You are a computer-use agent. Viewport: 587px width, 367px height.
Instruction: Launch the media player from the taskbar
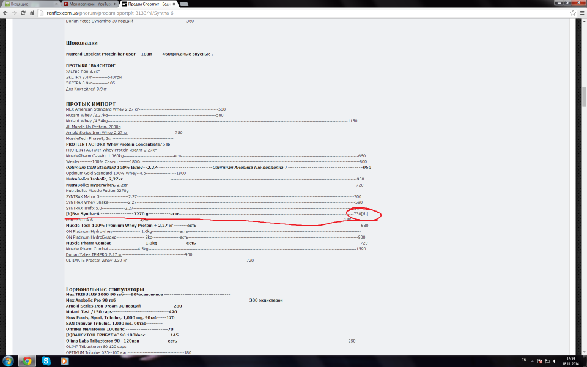[65, 361]
